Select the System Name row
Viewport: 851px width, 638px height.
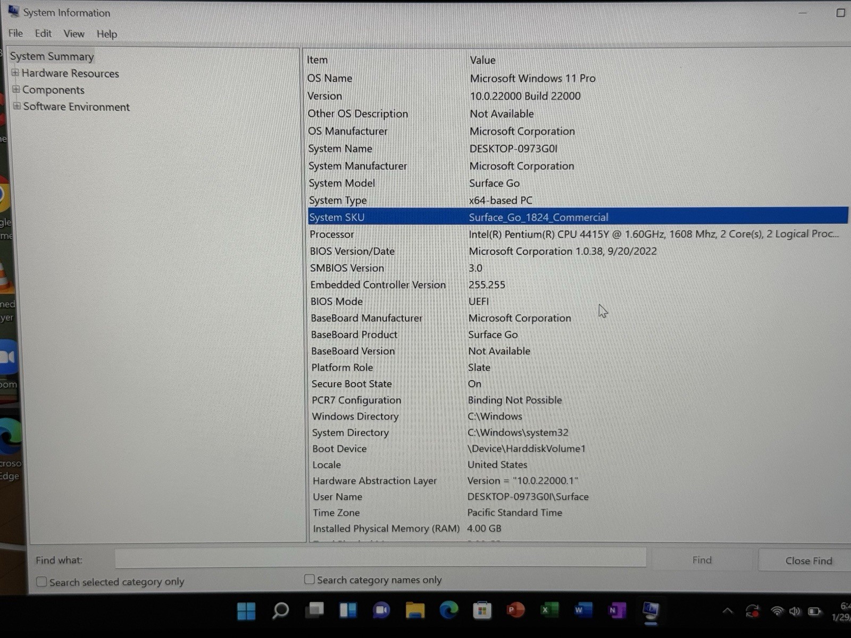[x=578, y=148]
